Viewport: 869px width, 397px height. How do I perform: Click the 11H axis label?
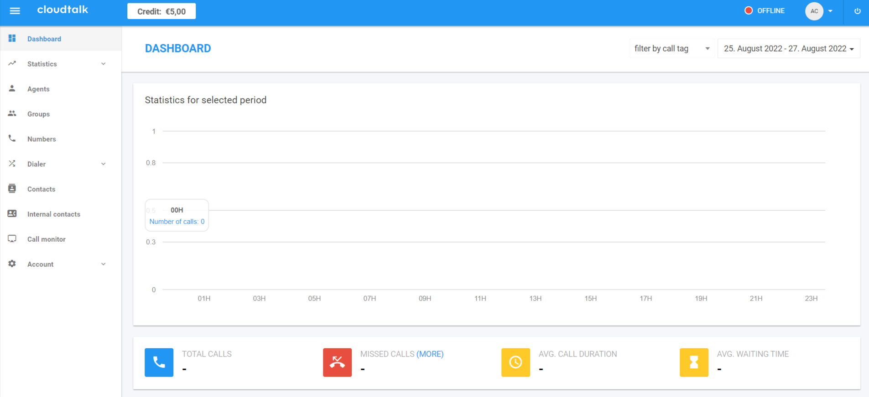click(x=480, y=298)
